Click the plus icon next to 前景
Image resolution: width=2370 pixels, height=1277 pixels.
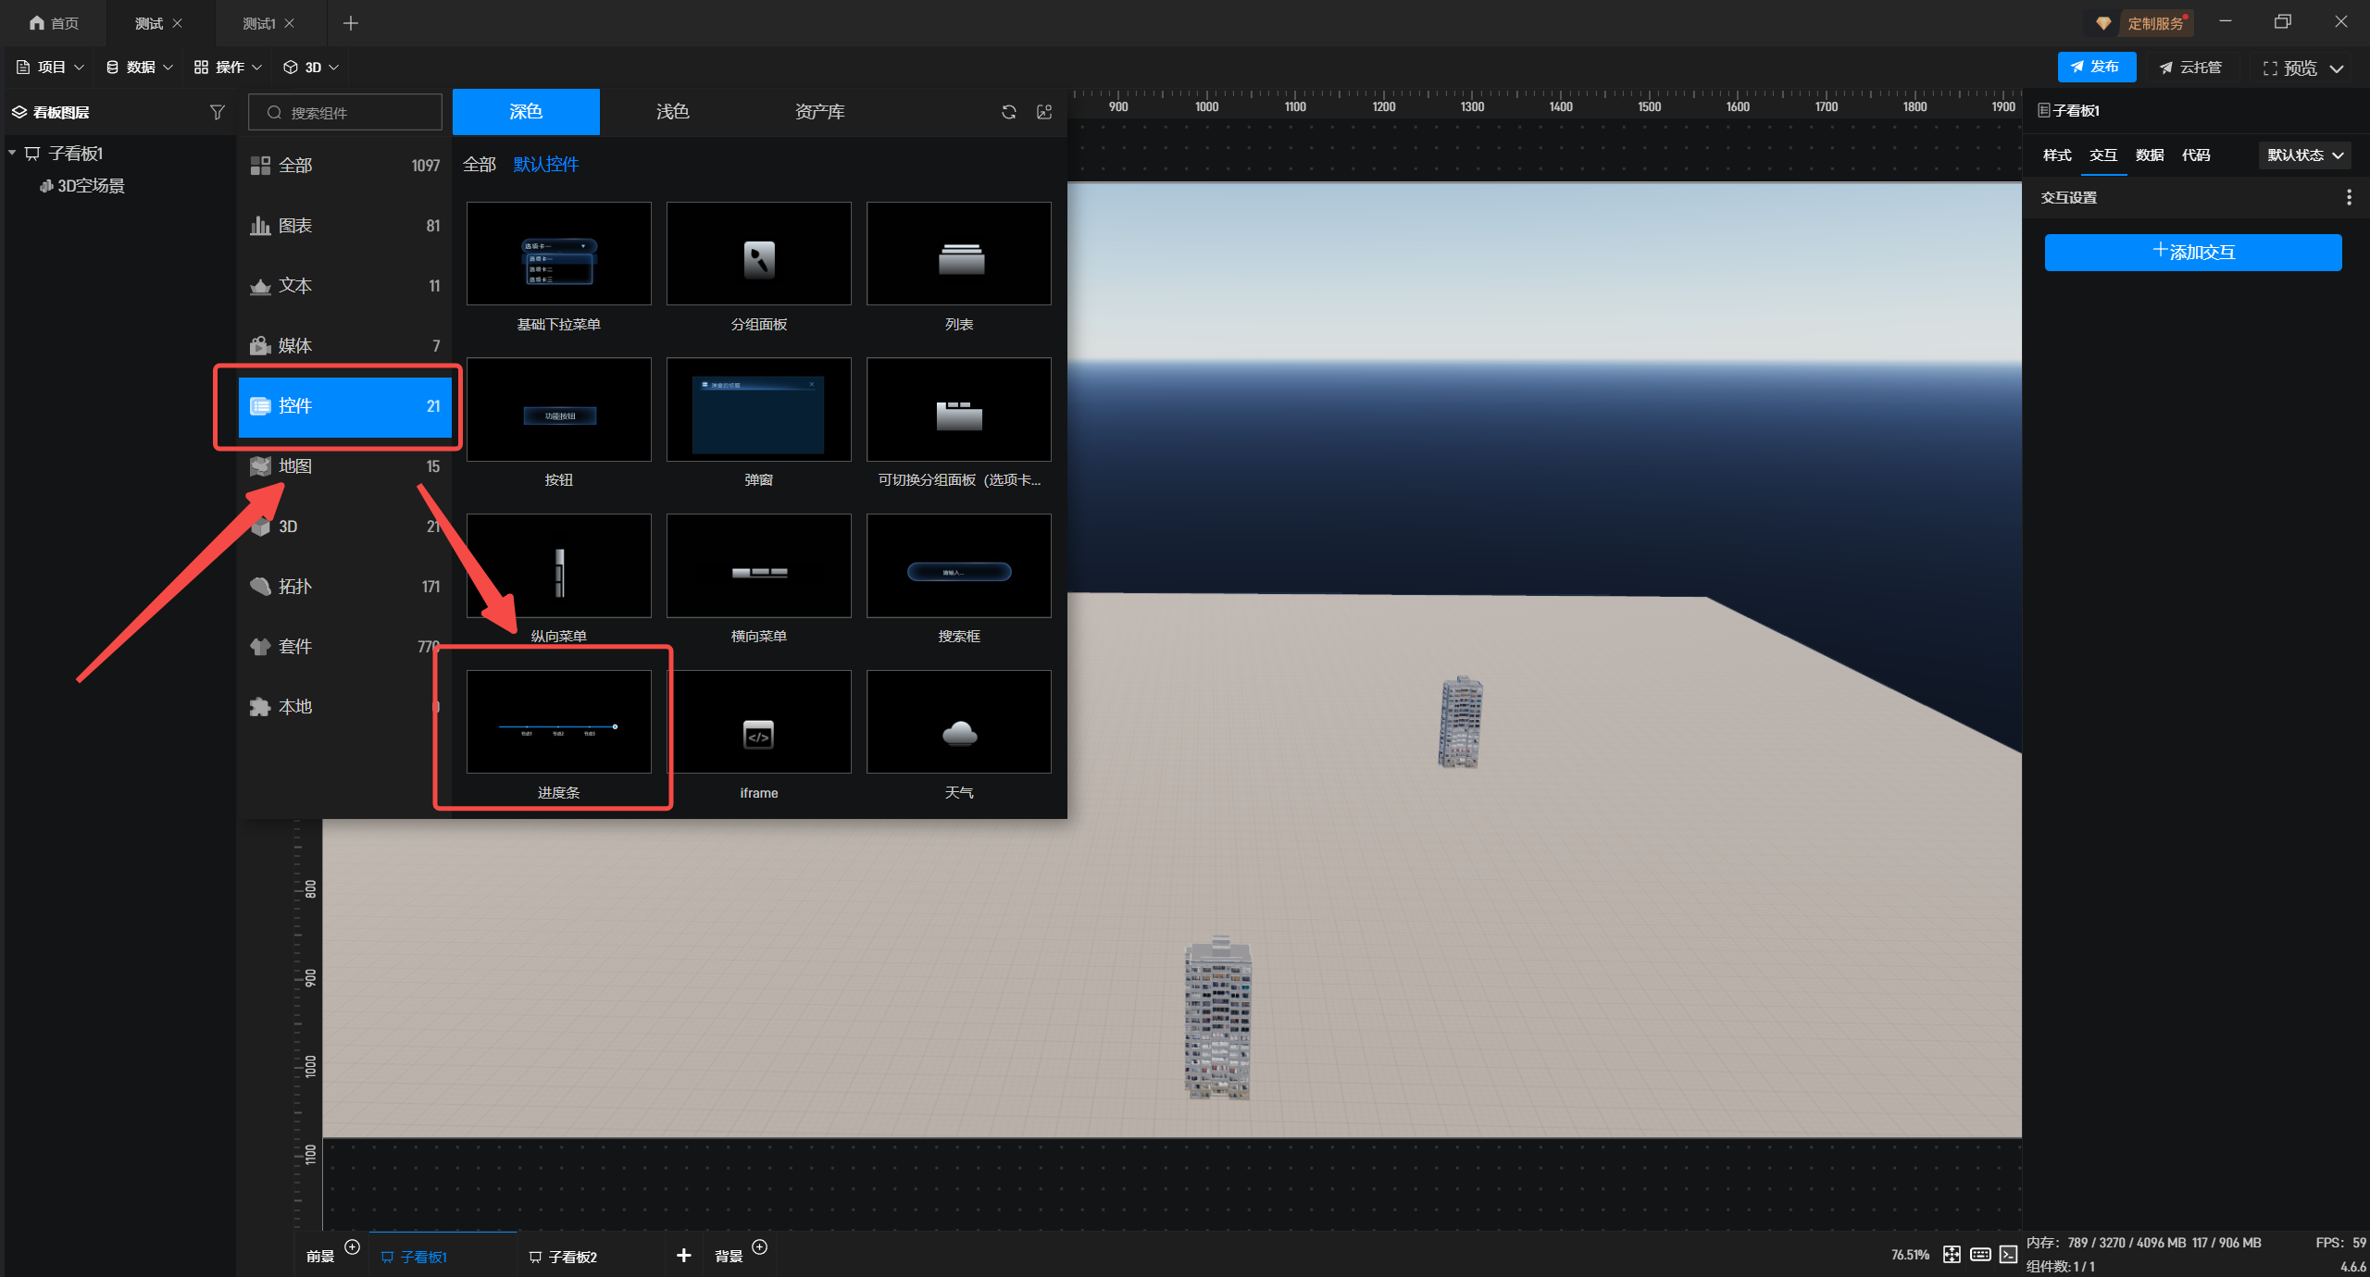point(352,1246)
